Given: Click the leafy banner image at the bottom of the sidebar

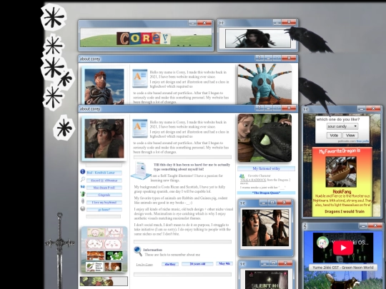Looking at the screenshot, I should [104, 281].
